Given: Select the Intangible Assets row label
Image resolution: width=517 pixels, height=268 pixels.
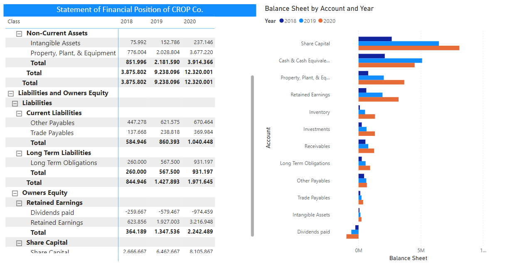Looking at the screenshot, I should 55,43.
